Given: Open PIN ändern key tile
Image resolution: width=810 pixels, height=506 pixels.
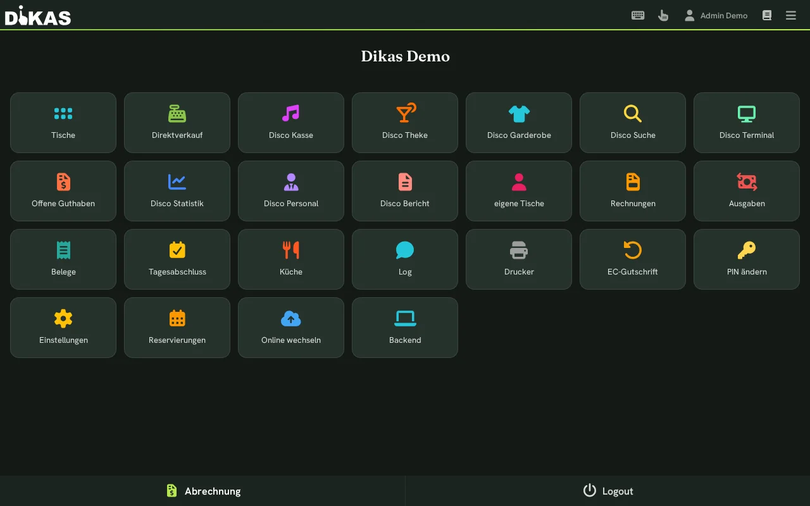Looking at the screenshot, I should [x=747, y=259].
